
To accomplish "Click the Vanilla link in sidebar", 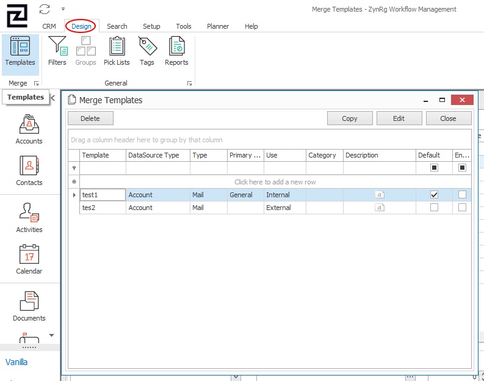I will [16, 362].
